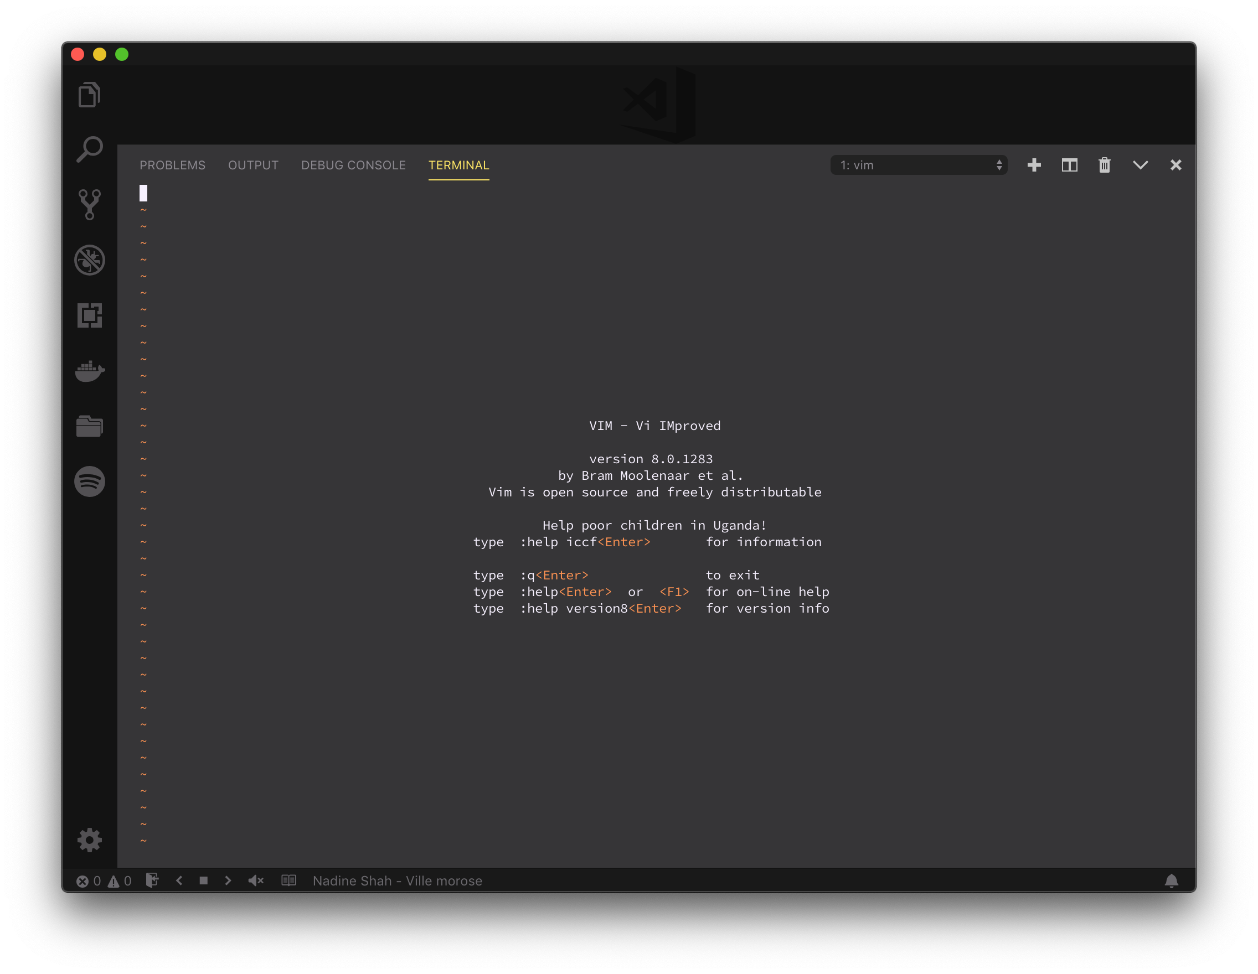Create a new terminal with plus button
The height and width of the screenshot is (974, 1258).
(x=1034, y=165)
